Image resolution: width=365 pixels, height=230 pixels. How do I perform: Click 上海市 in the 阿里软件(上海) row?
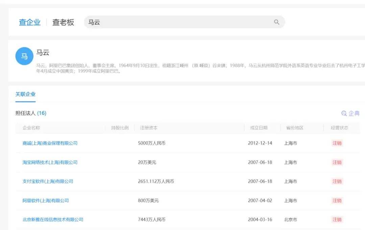291,201
